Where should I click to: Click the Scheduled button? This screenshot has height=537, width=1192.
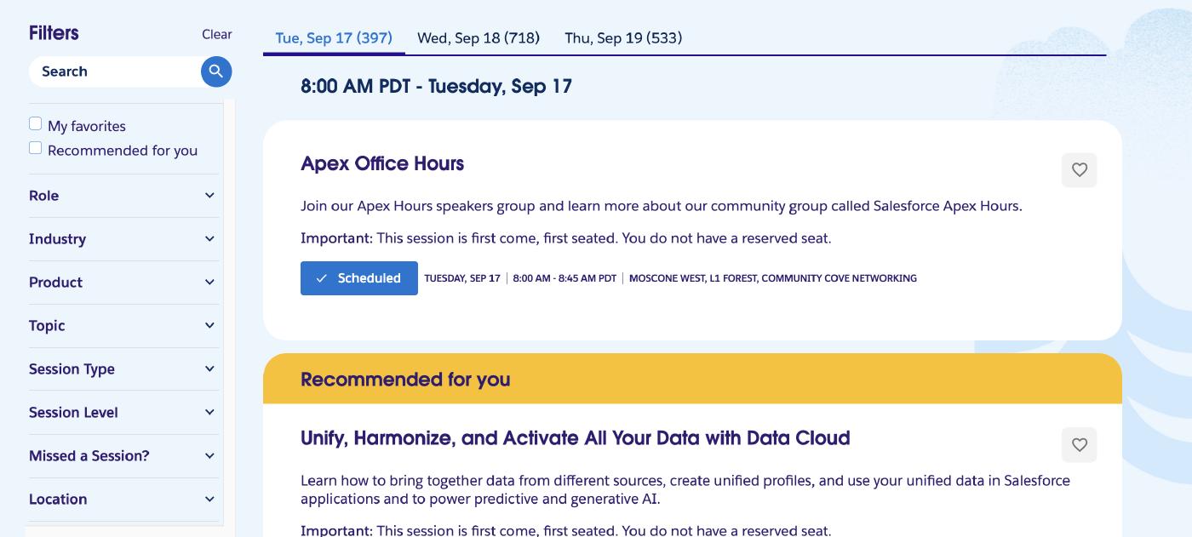coord(359,278)
